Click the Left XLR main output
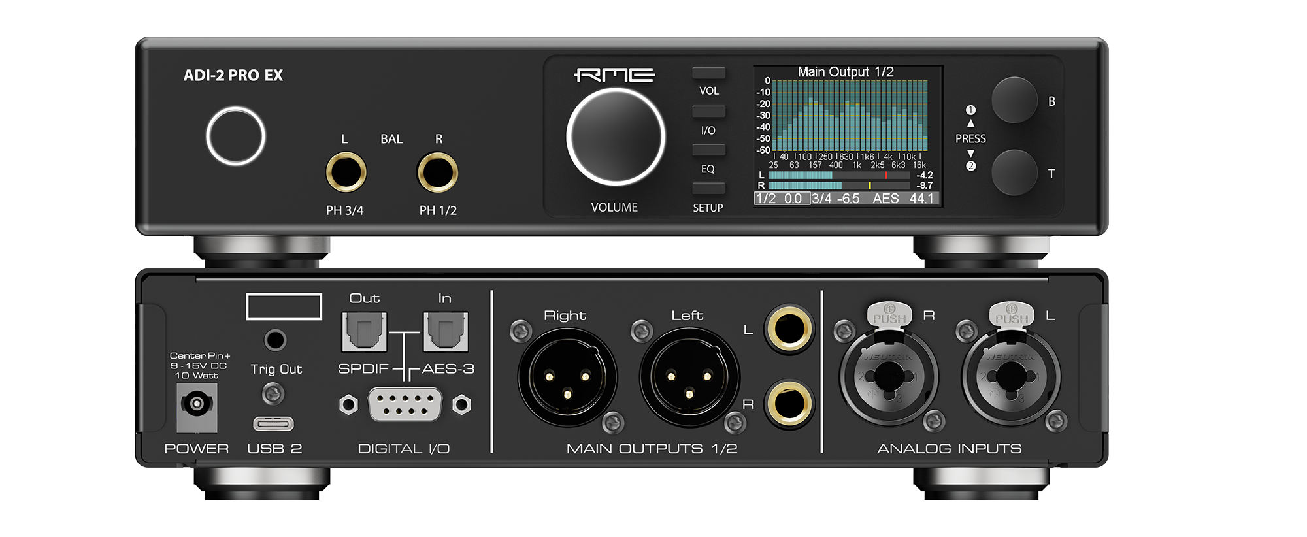 [689, 378]
